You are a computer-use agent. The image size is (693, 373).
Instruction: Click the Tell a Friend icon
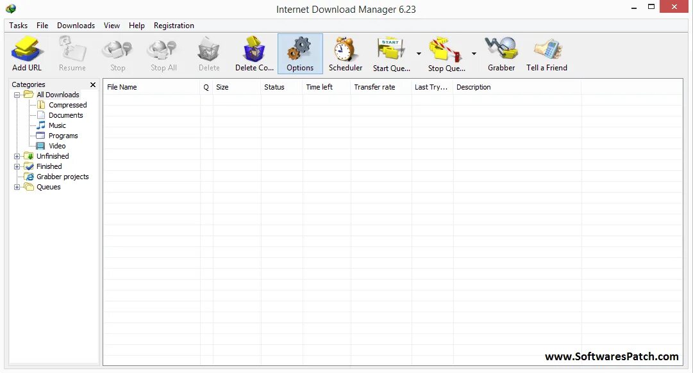547,54
